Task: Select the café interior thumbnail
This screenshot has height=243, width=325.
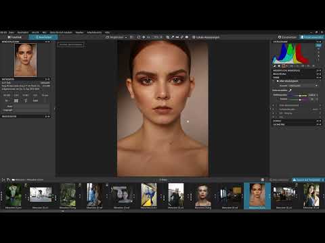Action: pyautogui.click(x=284, y=195)
